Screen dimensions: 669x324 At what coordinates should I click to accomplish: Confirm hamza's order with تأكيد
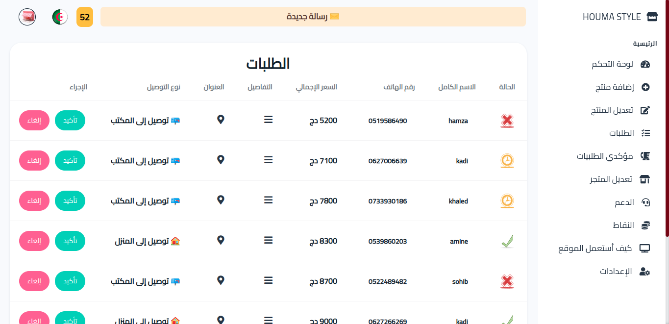tap(70, 121)
